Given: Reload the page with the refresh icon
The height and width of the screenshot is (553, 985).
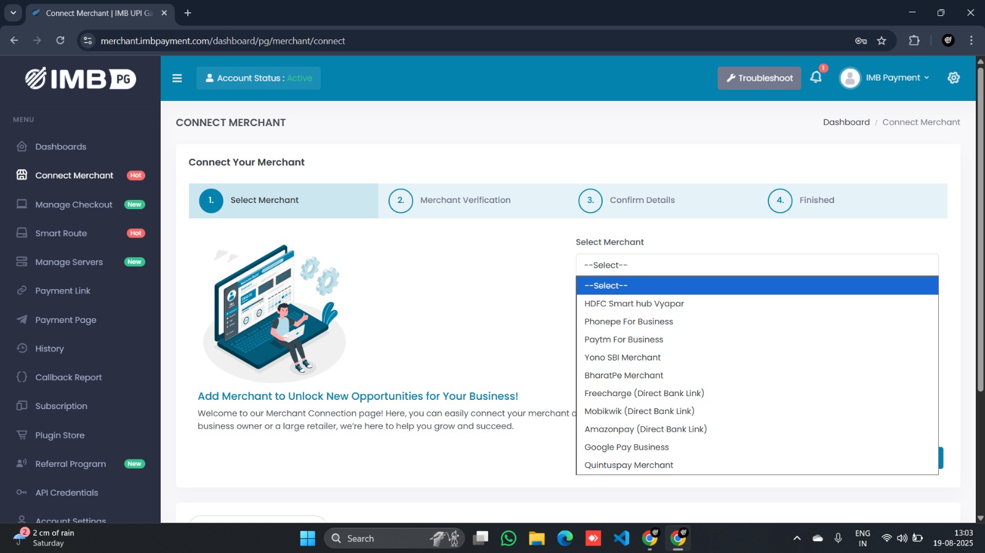Looking at the screenshot, I should (x=60, y=41).
